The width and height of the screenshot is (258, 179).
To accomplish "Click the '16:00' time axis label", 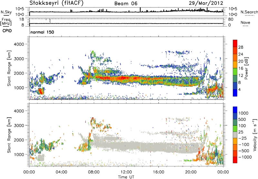I will click(158, 172).
